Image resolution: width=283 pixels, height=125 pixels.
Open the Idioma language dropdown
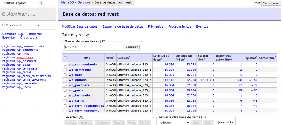(28, 3)
